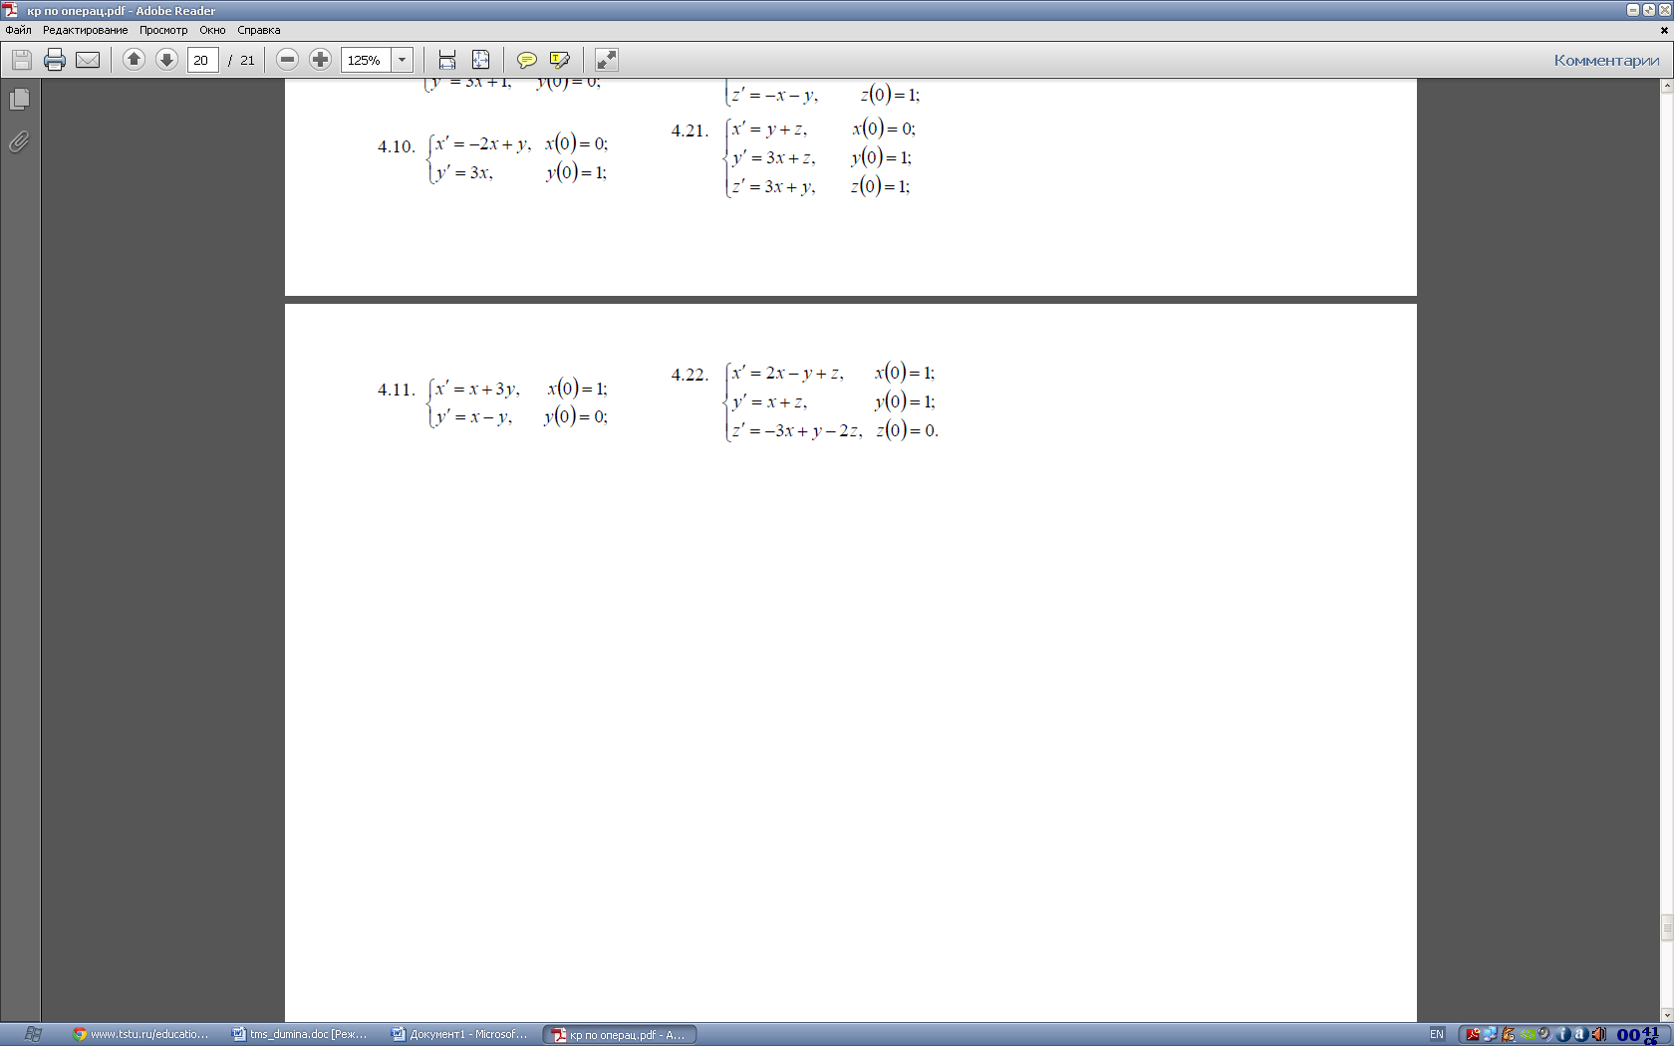
Task: Print the document via the printer icon
Action: click(x=55, y=60)
